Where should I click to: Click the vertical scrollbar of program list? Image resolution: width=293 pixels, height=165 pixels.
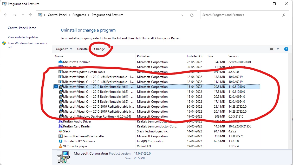290,125
